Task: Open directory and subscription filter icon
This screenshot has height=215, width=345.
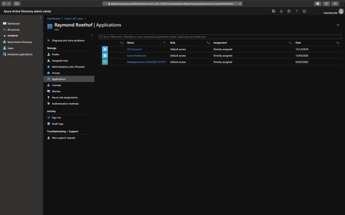Action: pos(273,11)
